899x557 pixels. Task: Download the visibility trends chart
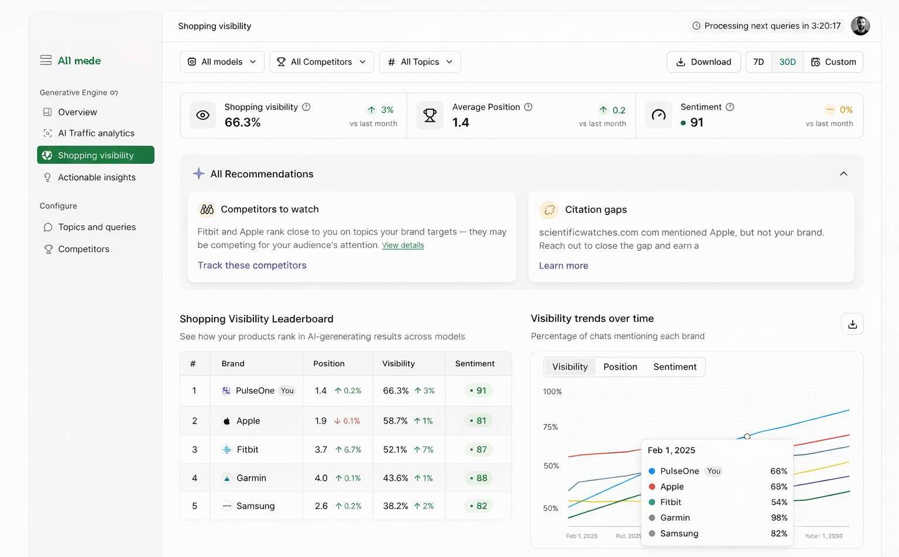point(852,324)
